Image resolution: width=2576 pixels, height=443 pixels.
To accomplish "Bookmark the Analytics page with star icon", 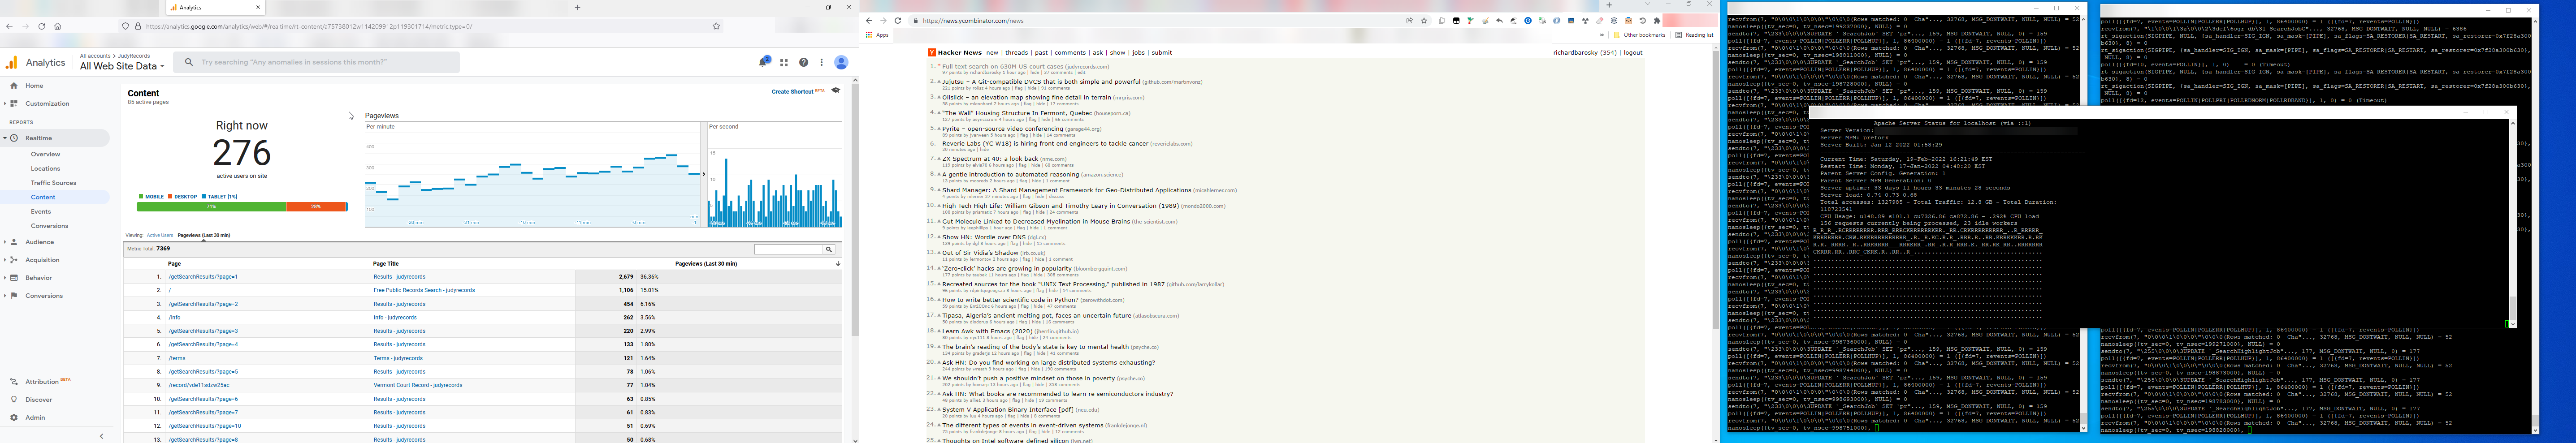I will click(716, 26).
